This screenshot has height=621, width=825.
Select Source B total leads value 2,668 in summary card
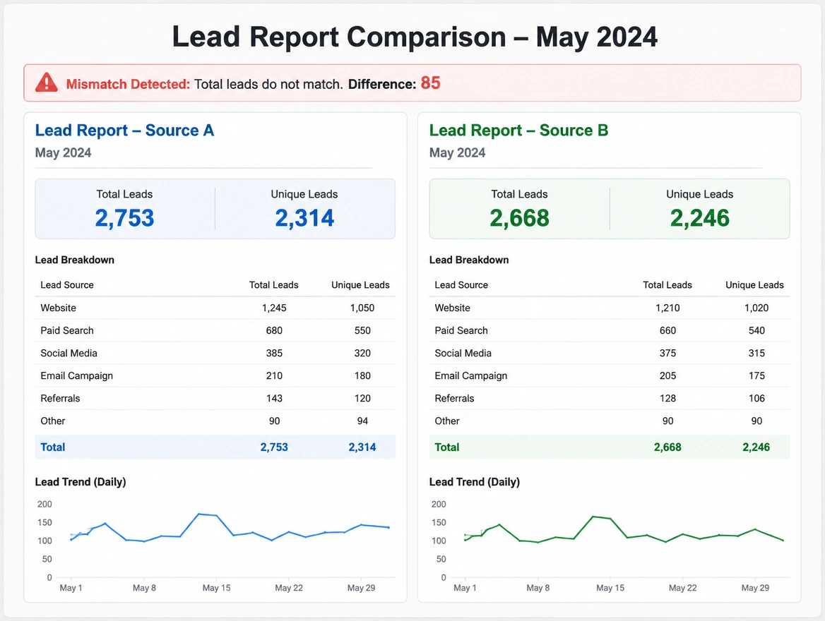tap(519, 217)
